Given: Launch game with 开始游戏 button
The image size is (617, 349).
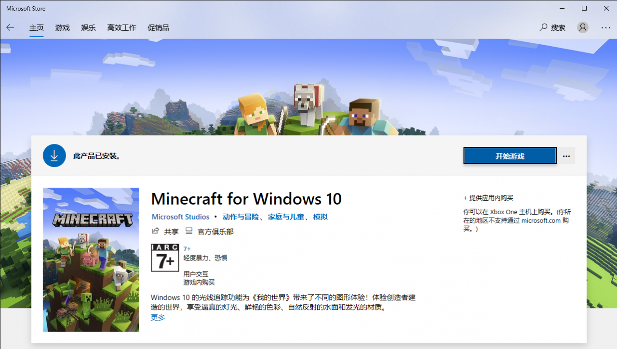Looking at the screenshot, I should pos(510,156).
